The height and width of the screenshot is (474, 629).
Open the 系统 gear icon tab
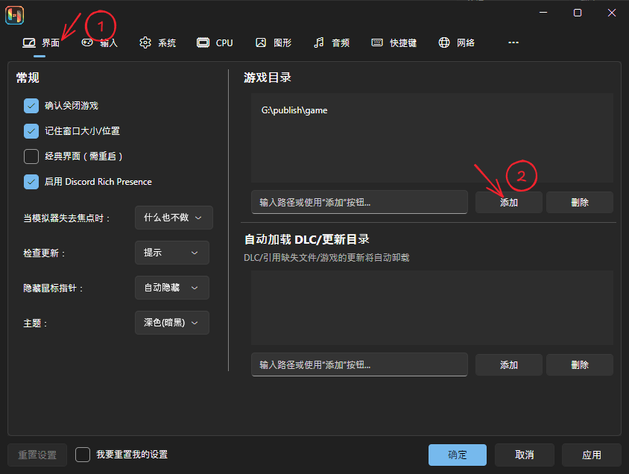click(145, 42)
